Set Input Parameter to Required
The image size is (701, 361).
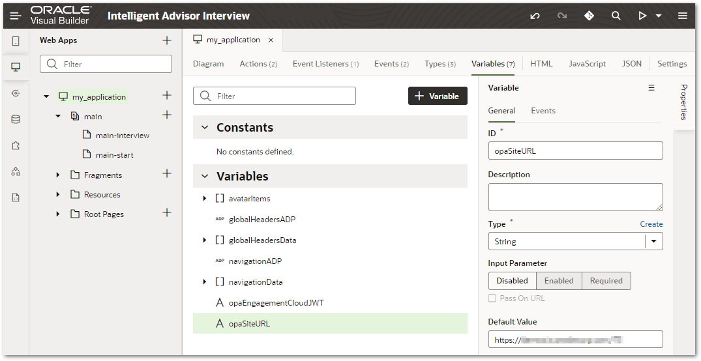[x=606, y=281]
